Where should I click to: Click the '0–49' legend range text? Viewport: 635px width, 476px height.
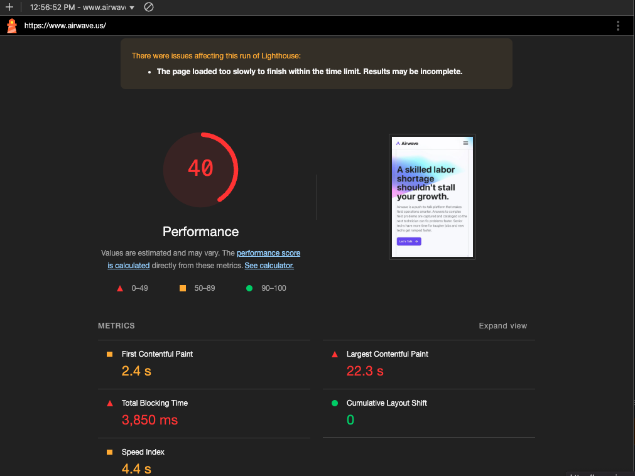point(139,288)
